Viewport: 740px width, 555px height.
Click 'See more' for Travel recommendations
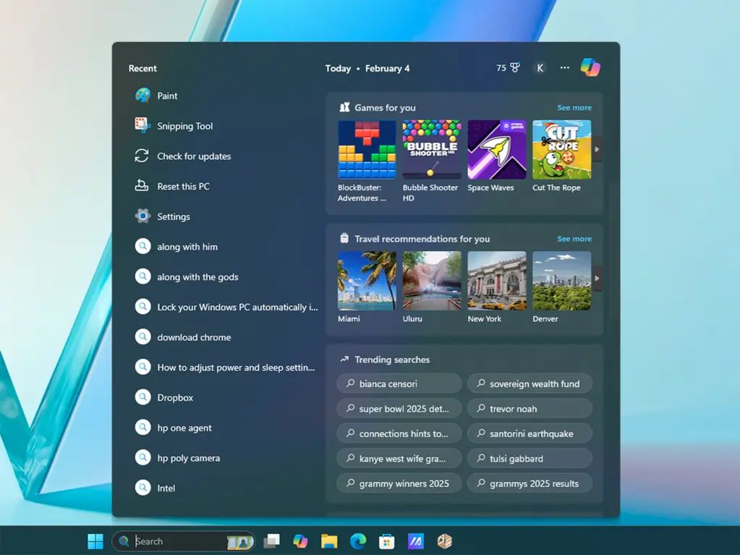[x=574, y=239]
